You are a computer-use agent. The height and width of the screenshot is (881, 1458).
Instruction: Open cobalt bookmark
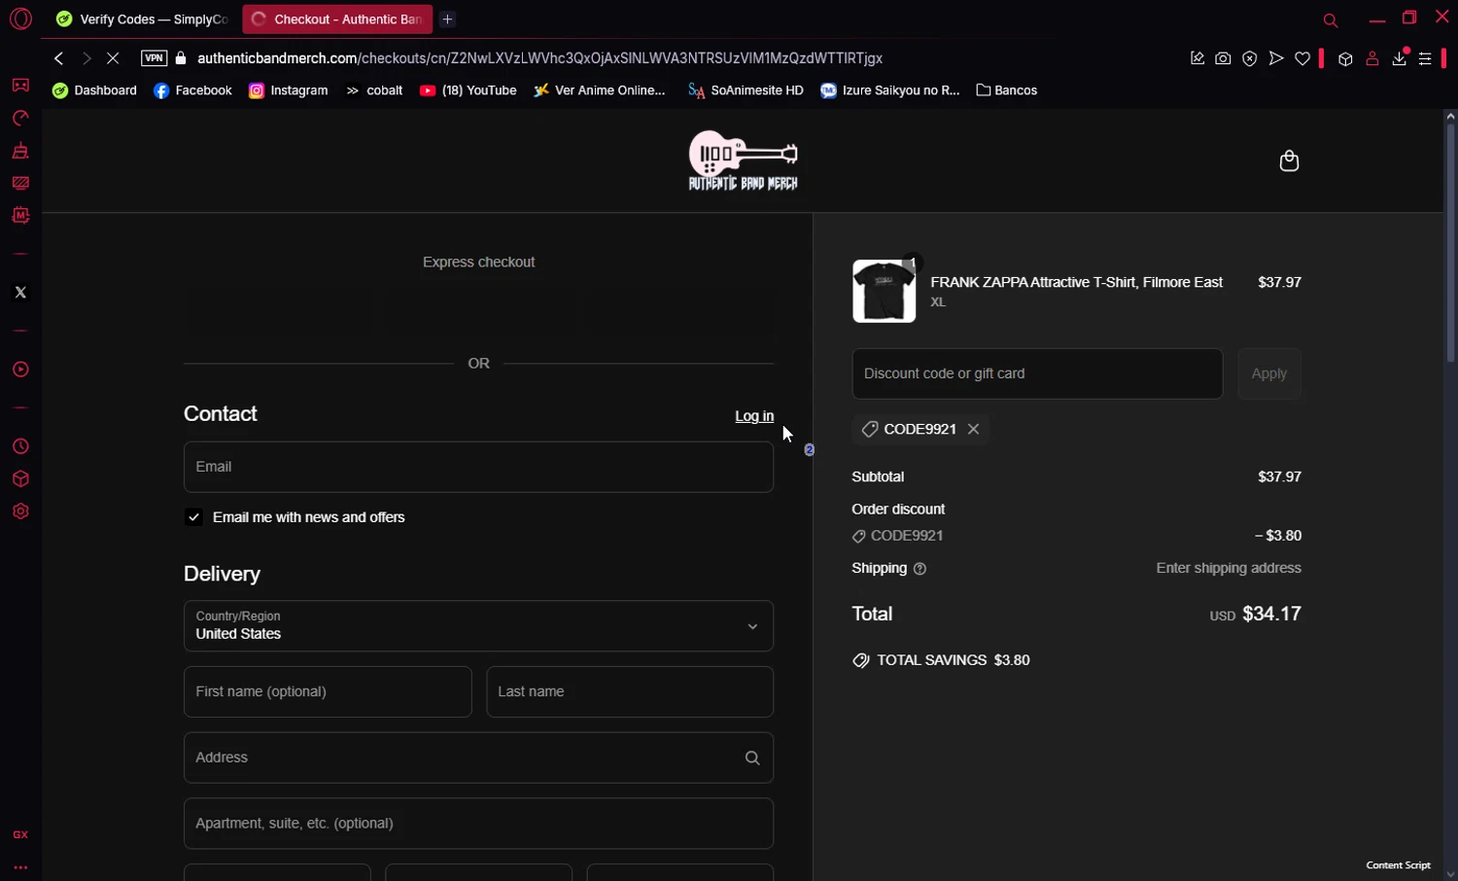click(x=374, y=90)
